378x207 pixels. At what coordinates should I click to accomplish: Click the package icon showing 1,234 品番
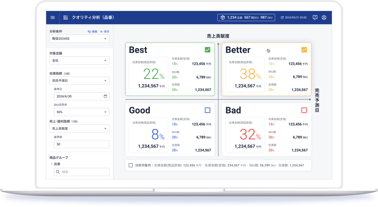[222, 17]
